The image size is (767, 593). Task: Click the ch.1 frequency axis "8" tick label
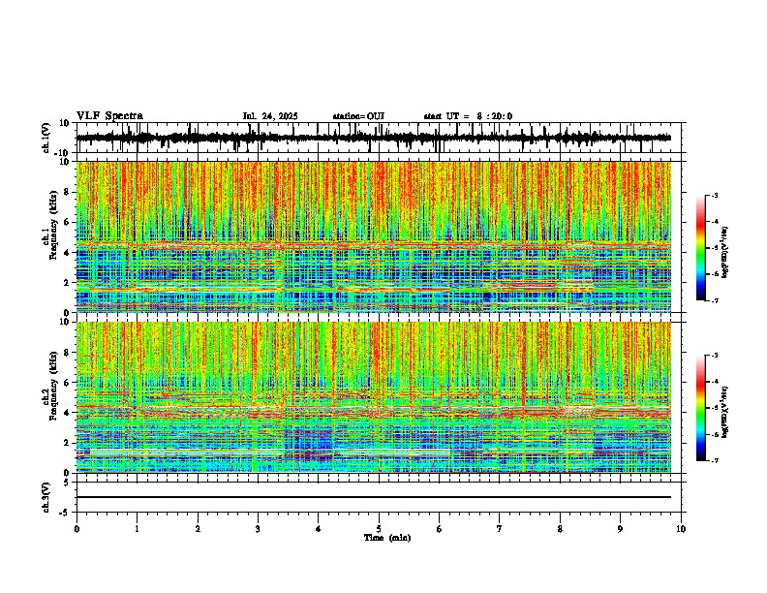tap(68, 192)
